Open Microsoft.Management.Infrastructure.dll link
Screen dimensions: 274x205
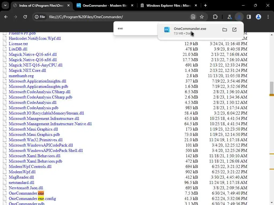(x=44, y=119)
